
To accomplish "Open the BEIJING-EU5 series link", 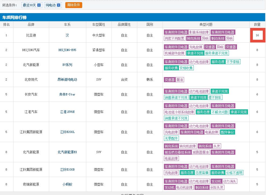I will tap(67, 50).
